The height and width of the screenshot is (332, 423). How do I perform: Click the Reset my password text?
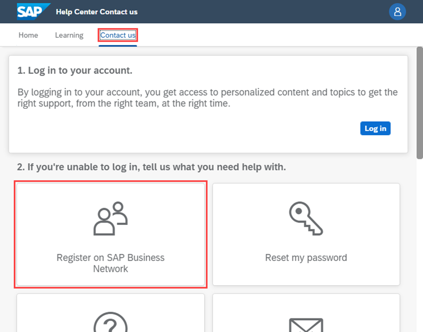(x=306, y=258)
